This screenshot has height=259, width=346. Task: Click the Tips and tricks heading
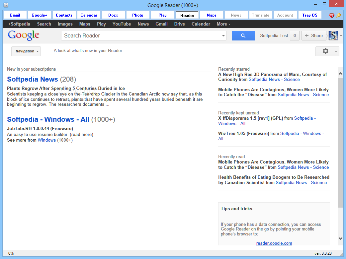pyautogui.click(x=236, y=209)
